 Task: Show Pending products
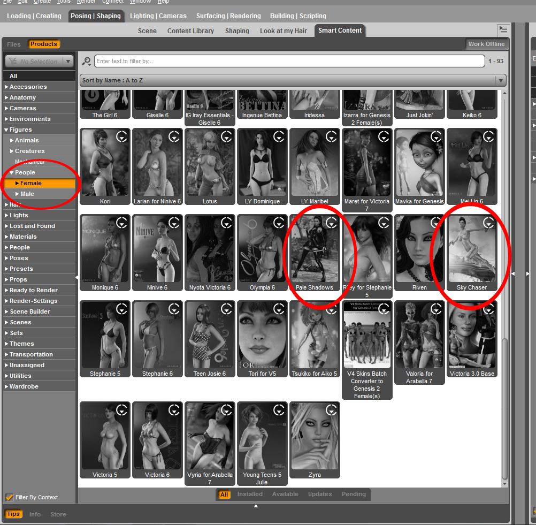354,494
